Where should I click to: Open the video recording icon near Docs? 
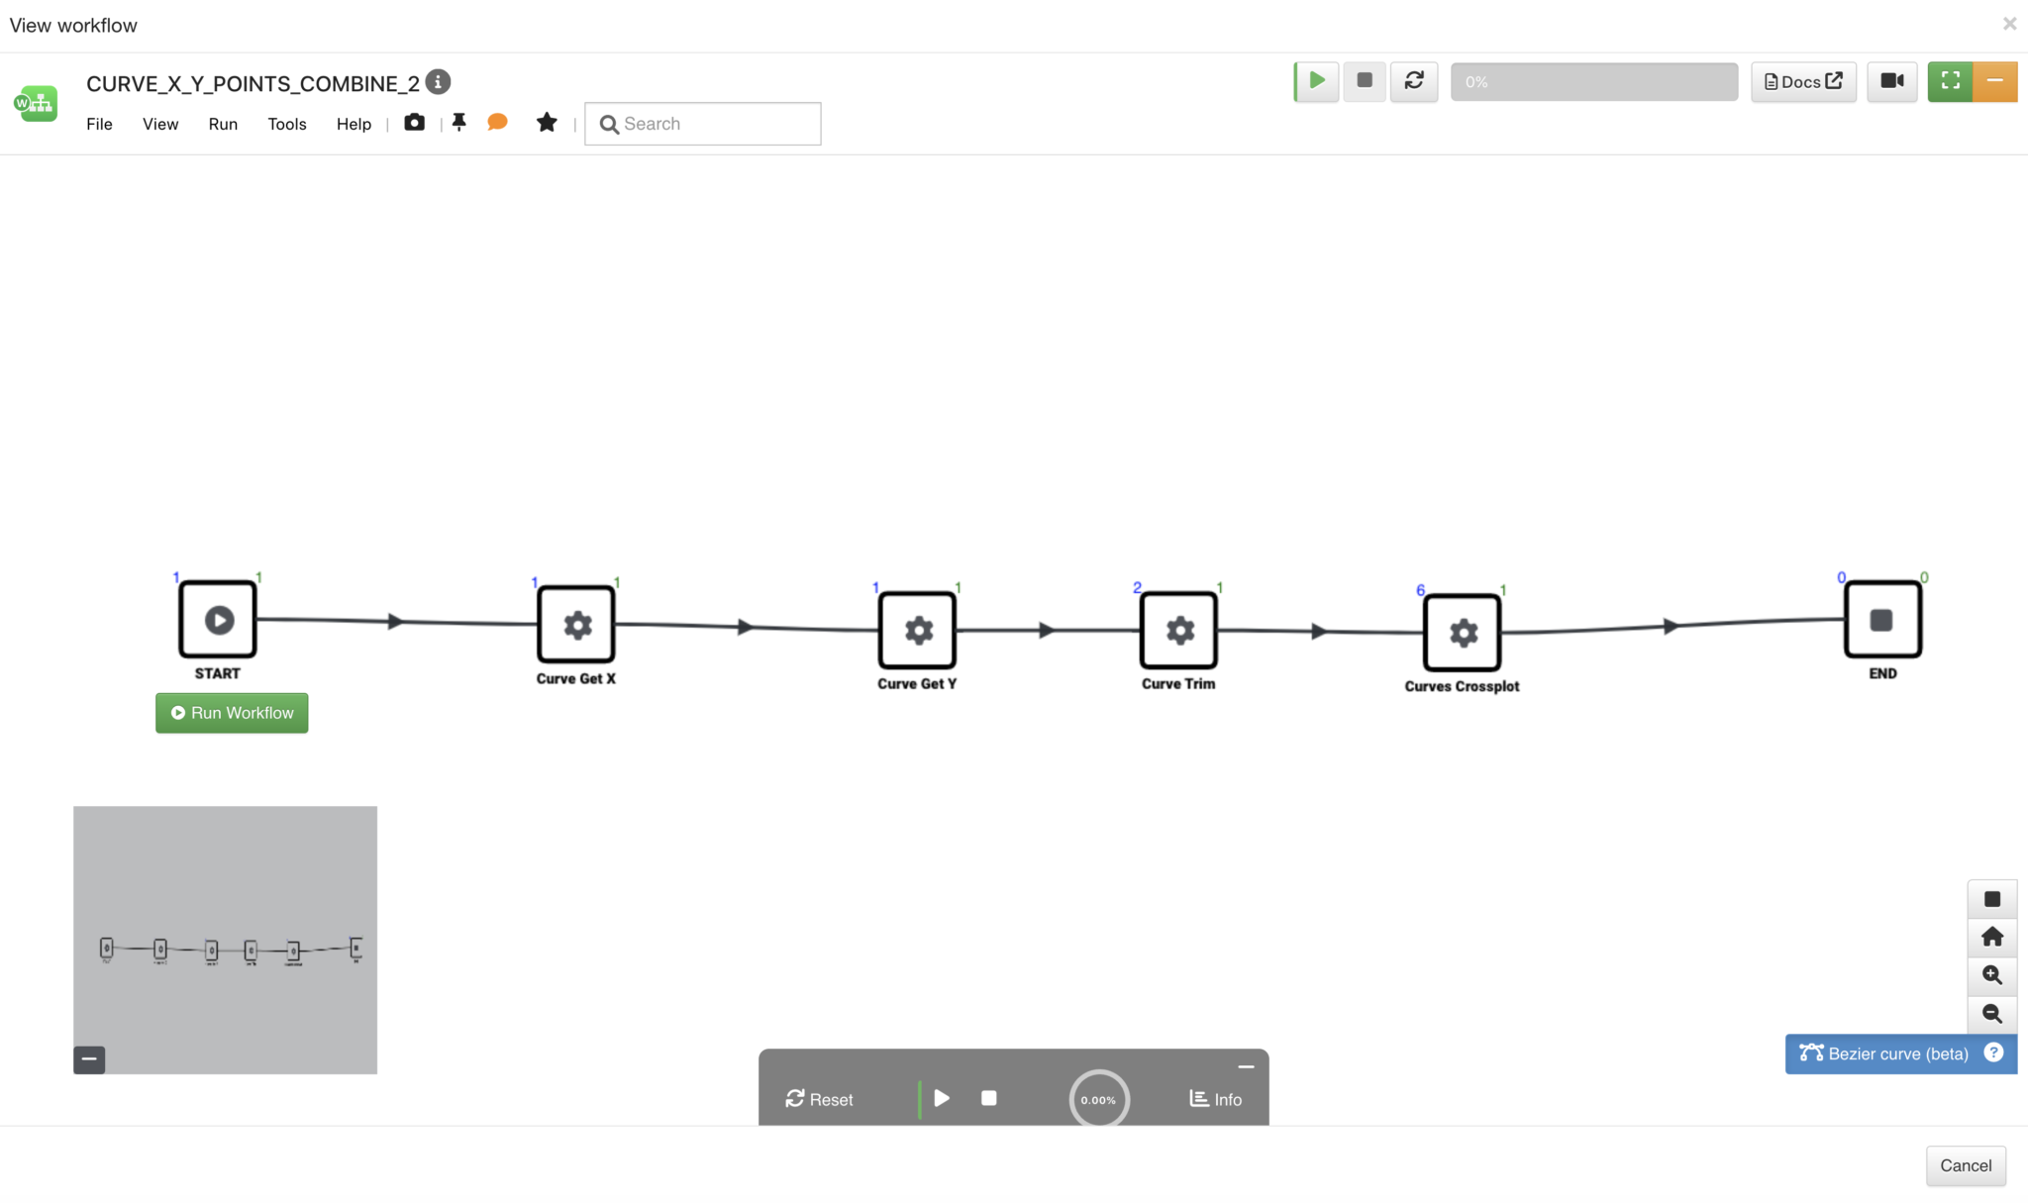pyautogui.click(x=1891, y=81)
